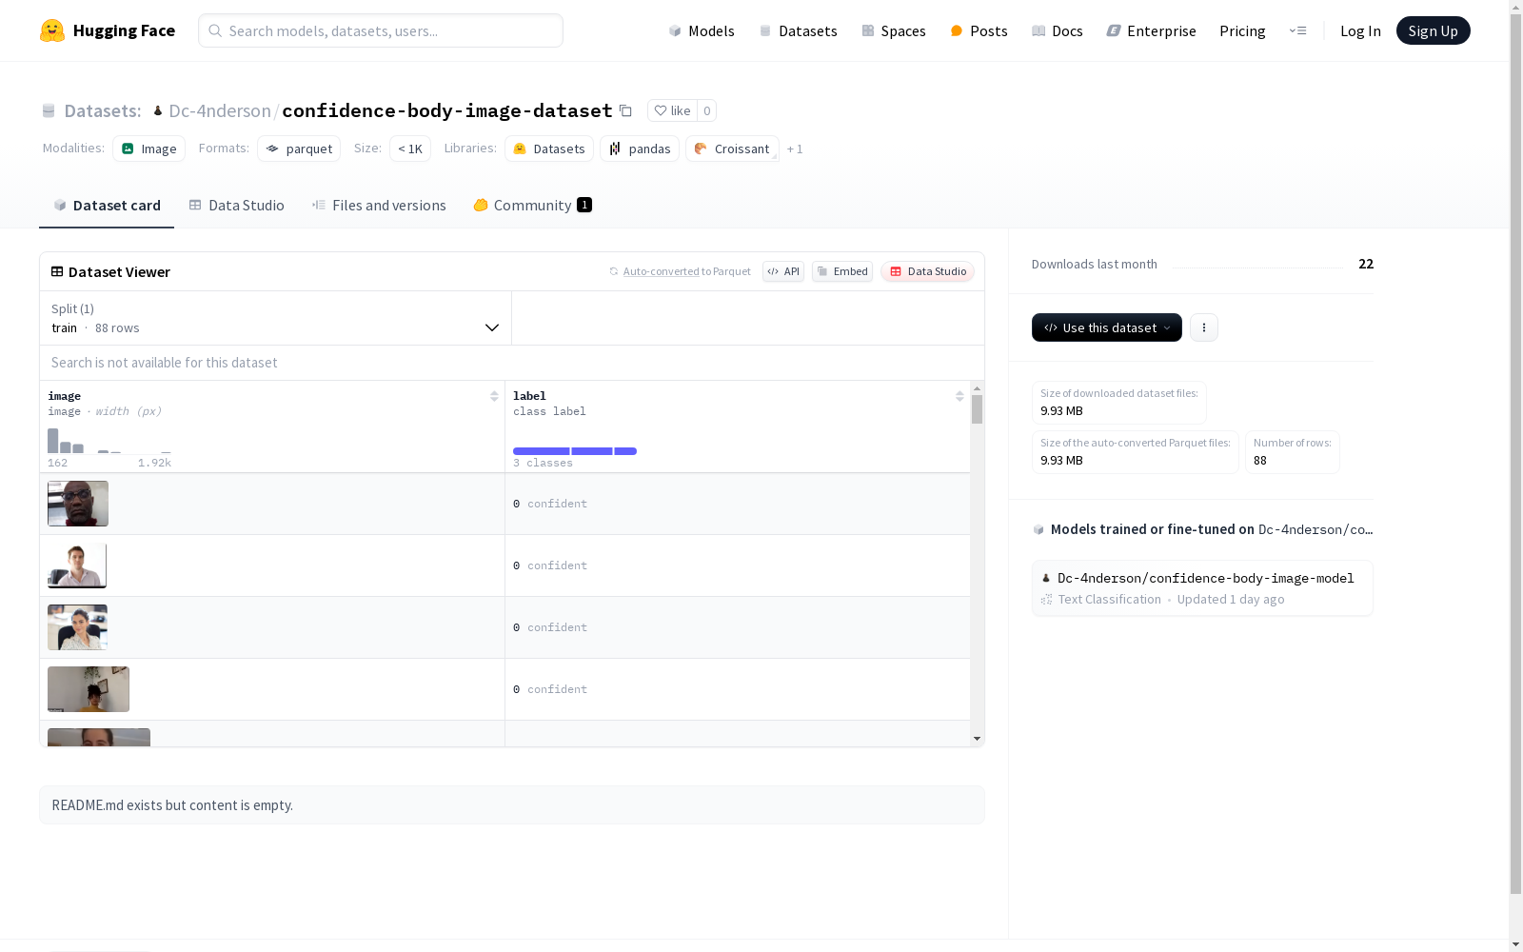
Task: Open the third row image thumbnail
Action: pos(77,627)
